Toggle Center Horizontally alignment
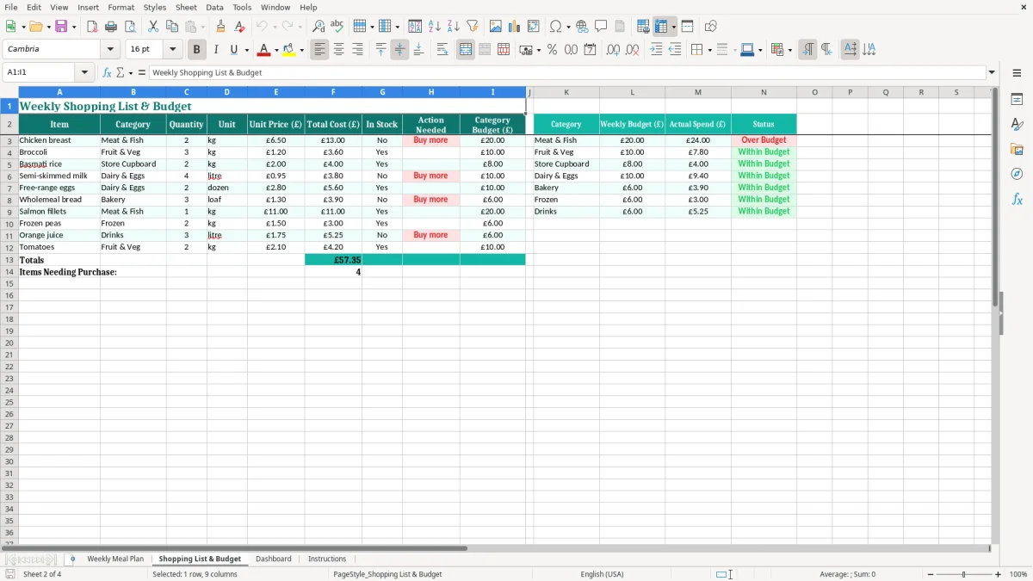The width and height of the screenshot is (1033, 581). (x=339, y=50)
